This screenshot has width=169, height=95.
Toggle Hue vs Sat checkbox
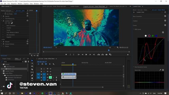[163, 70]
